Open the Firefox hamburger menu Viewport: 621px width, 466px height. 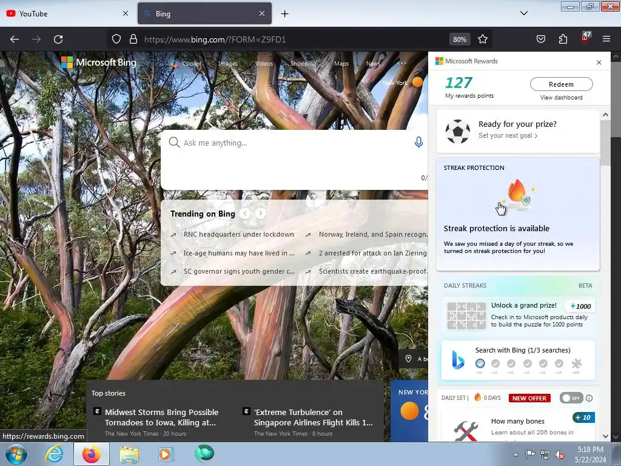coord(606,39)
